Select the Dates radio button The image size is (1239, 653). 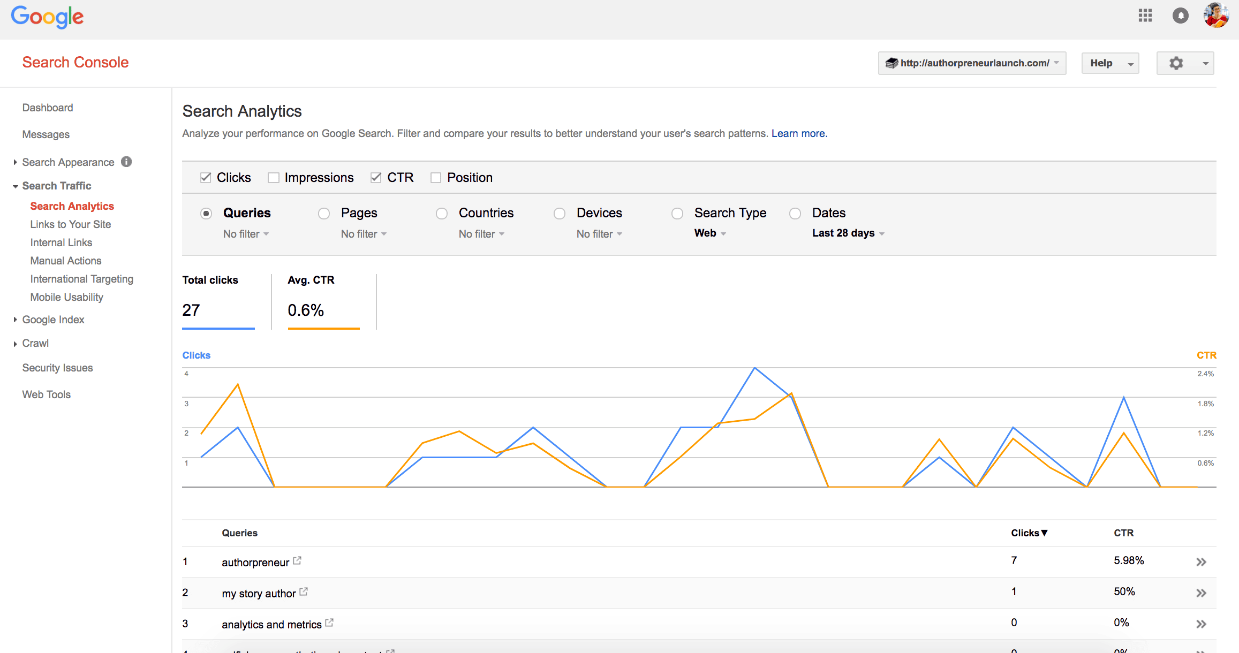[795, 214]
